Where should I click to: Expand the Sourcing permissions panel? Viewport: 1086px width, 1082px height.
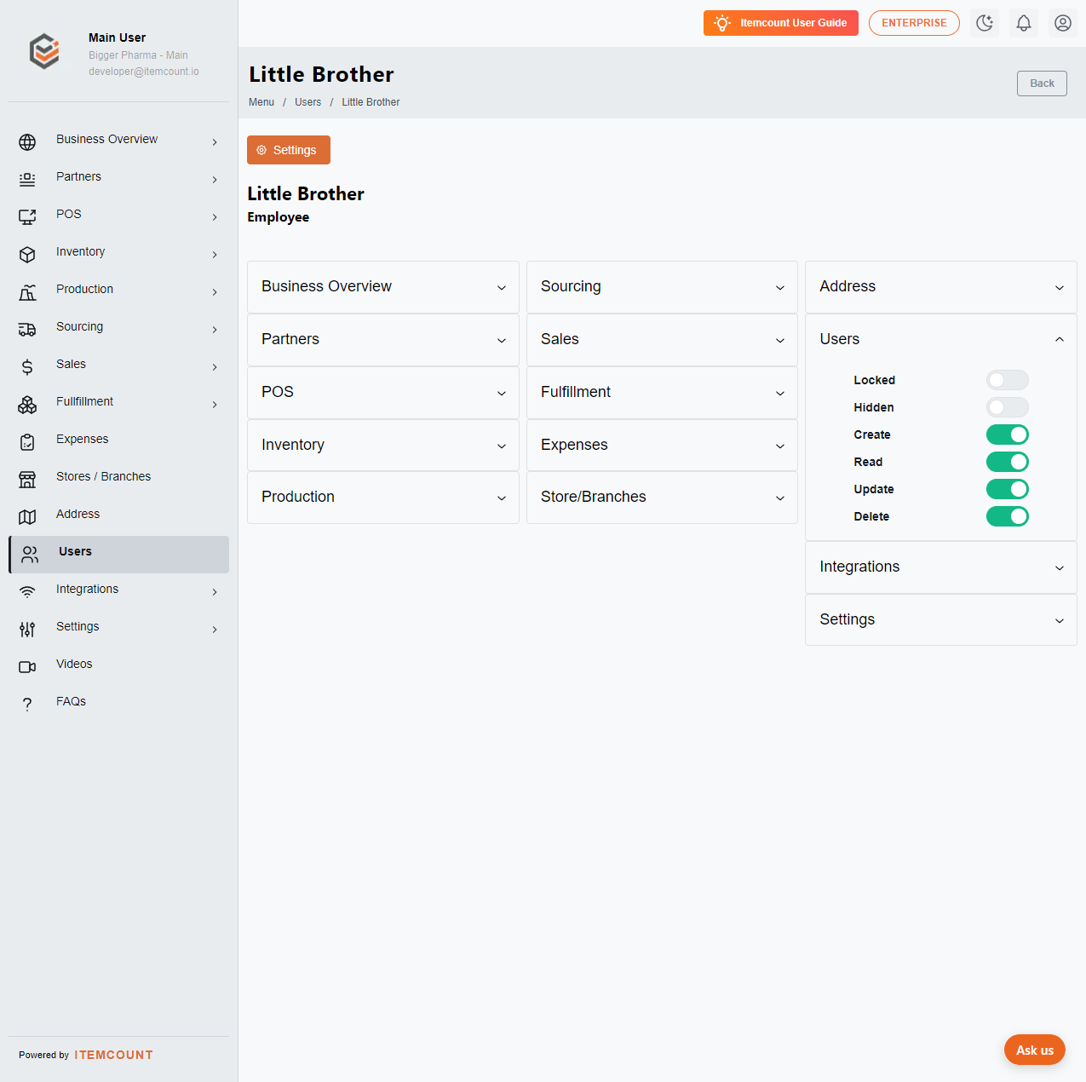[662, 287]
